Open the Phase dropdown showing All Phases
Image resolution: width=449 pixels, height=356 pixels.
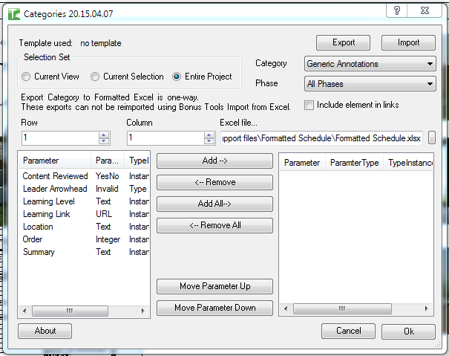click(x=370, y=84)
